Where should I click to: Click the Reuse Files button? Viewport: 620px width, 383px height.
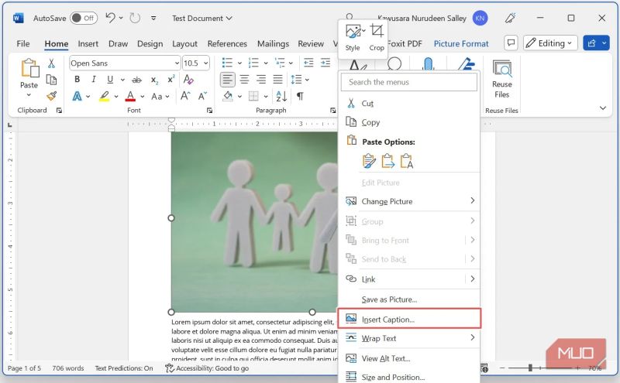point(502,79)
